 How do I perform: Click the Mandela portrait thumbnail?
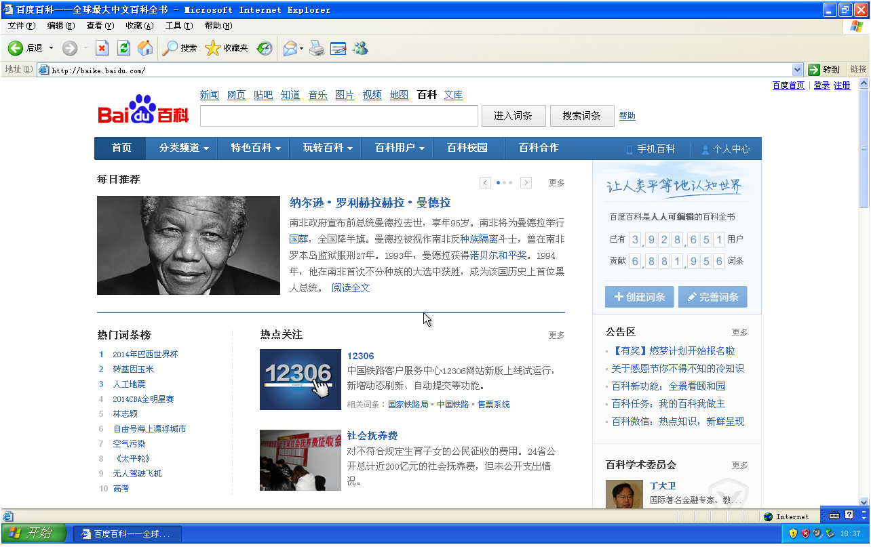[x=189, y=245]
